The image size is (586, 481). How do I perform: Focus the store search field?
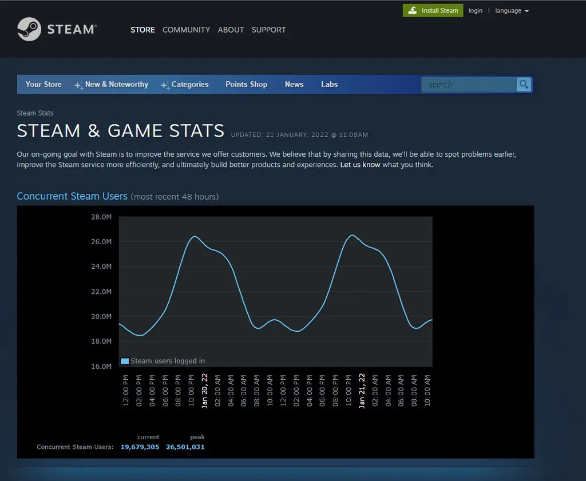(469, 85)
